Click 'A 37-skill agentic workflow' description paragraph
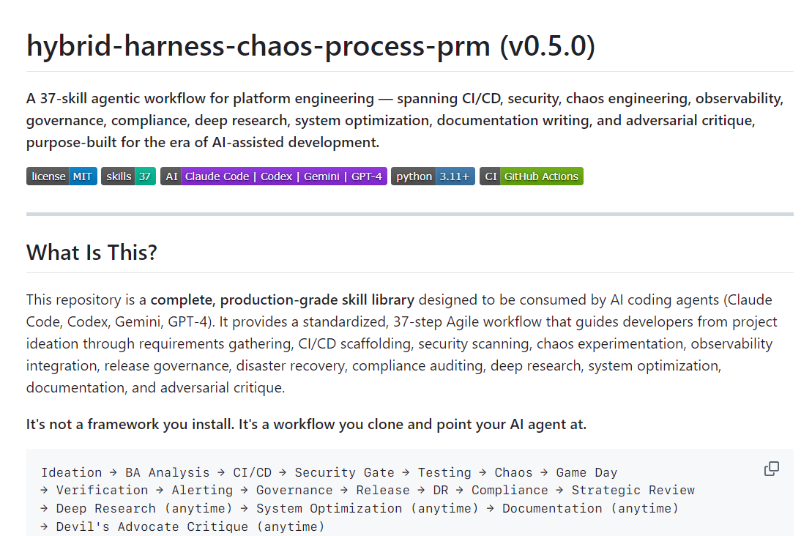The height and width of the screenshot is (536, 812). (405, 120)
